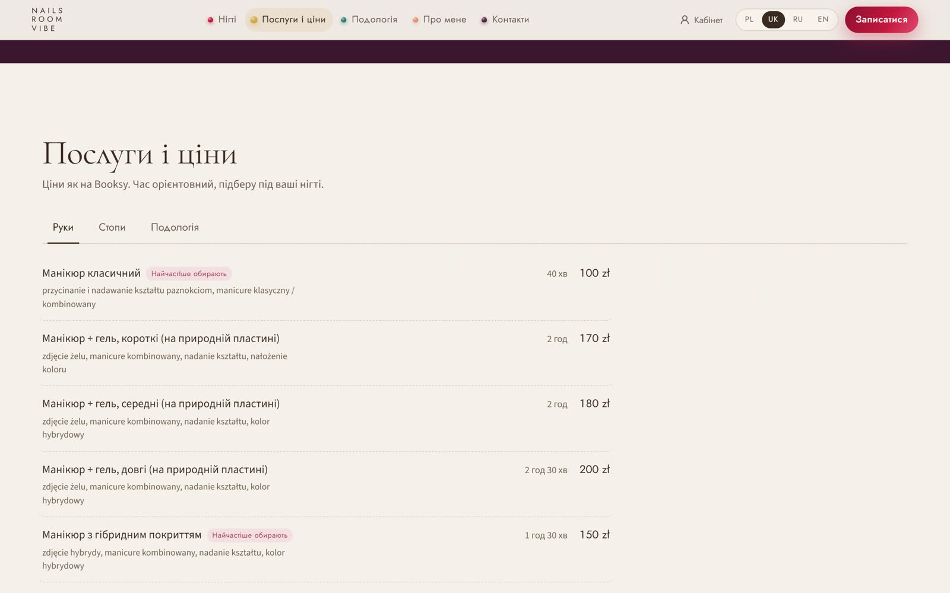The width and height of the screenshot is (950, 593).
Task: Click the 40 хв duration
Action: coord(557,274)
